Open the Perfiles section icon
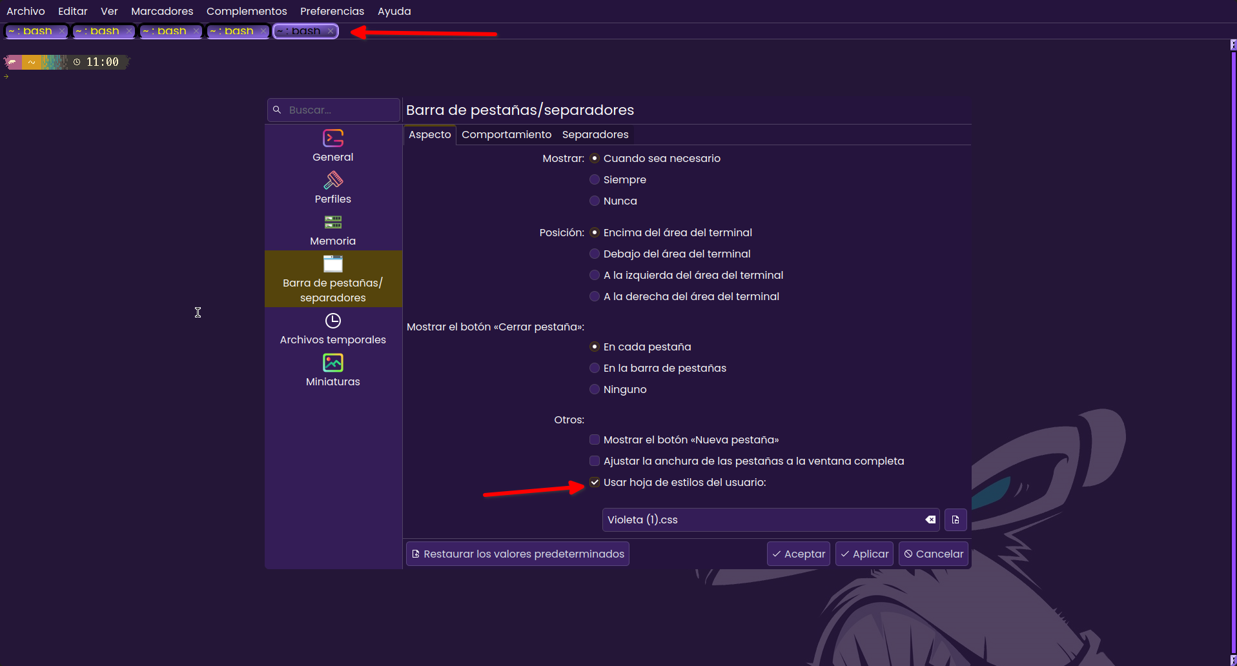This screenshot has width=1237, height=666. [332, 180]
